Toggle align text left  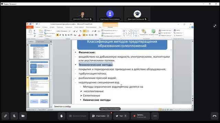click(84, 35)
